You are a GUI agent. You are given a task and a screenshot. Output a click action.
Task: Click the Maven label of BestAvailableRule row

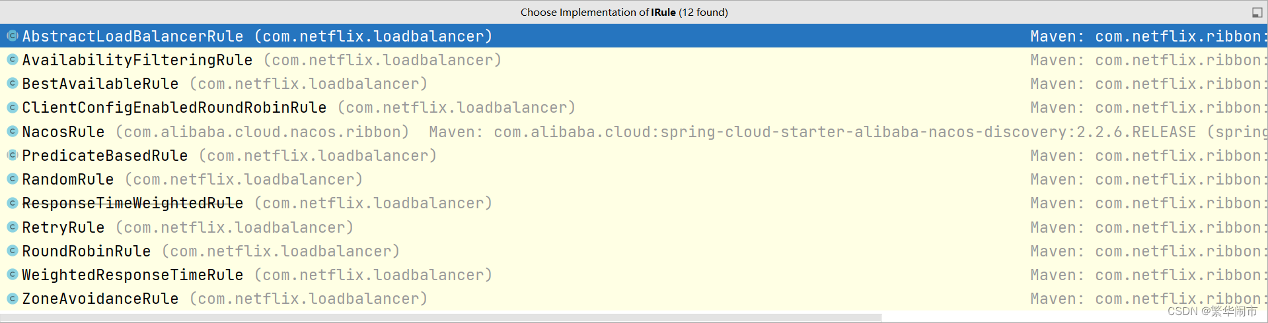(1057, 84)
